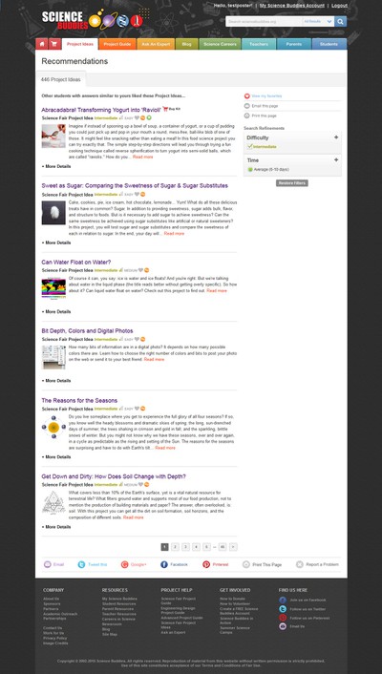The width and height of the screenshot is (382, 674).
Task: Switch to the Ask An Expert tab
Action: [x=156, y=44]
